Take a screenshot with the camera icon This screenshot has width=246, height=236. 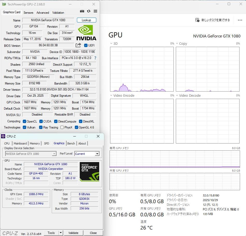coord(82,11)
